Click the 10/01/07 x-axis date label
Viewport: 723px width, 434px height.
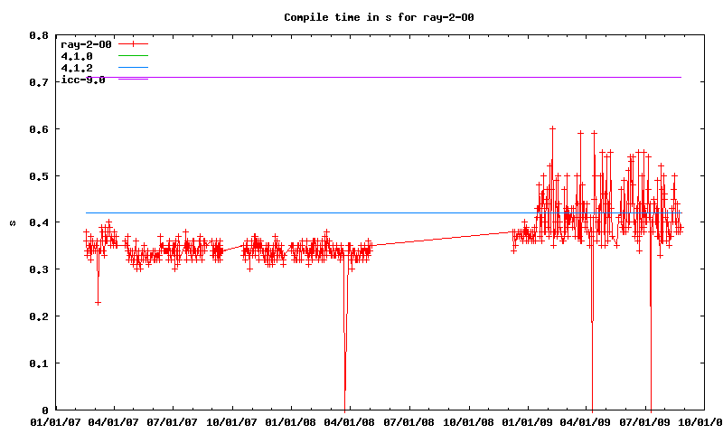(233, 421)
